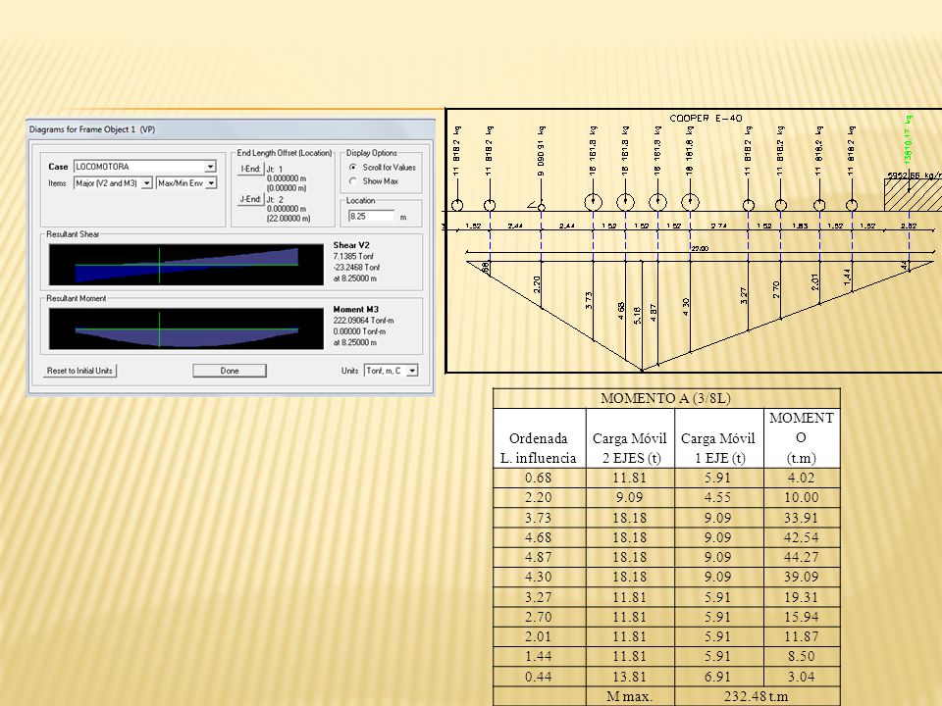Screen dimensions: 942x706
Task: Select the Show Max radio option
Action: click(353, 180)
